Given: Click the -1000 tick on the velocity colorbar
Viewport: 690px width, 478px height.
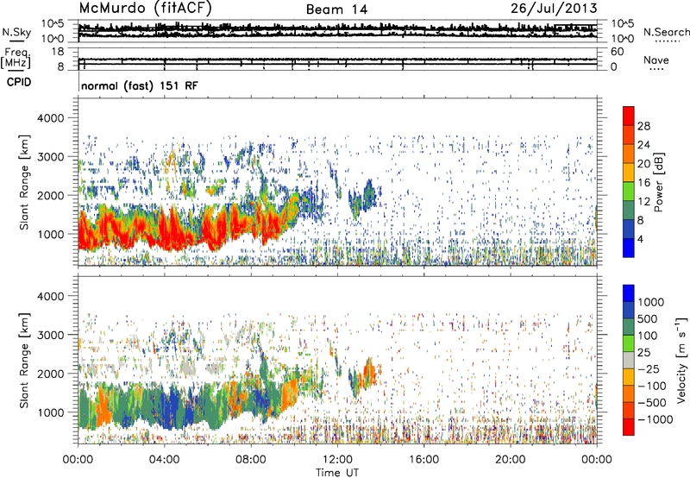Looking at the screenshot, I should (x=655, y=419).
